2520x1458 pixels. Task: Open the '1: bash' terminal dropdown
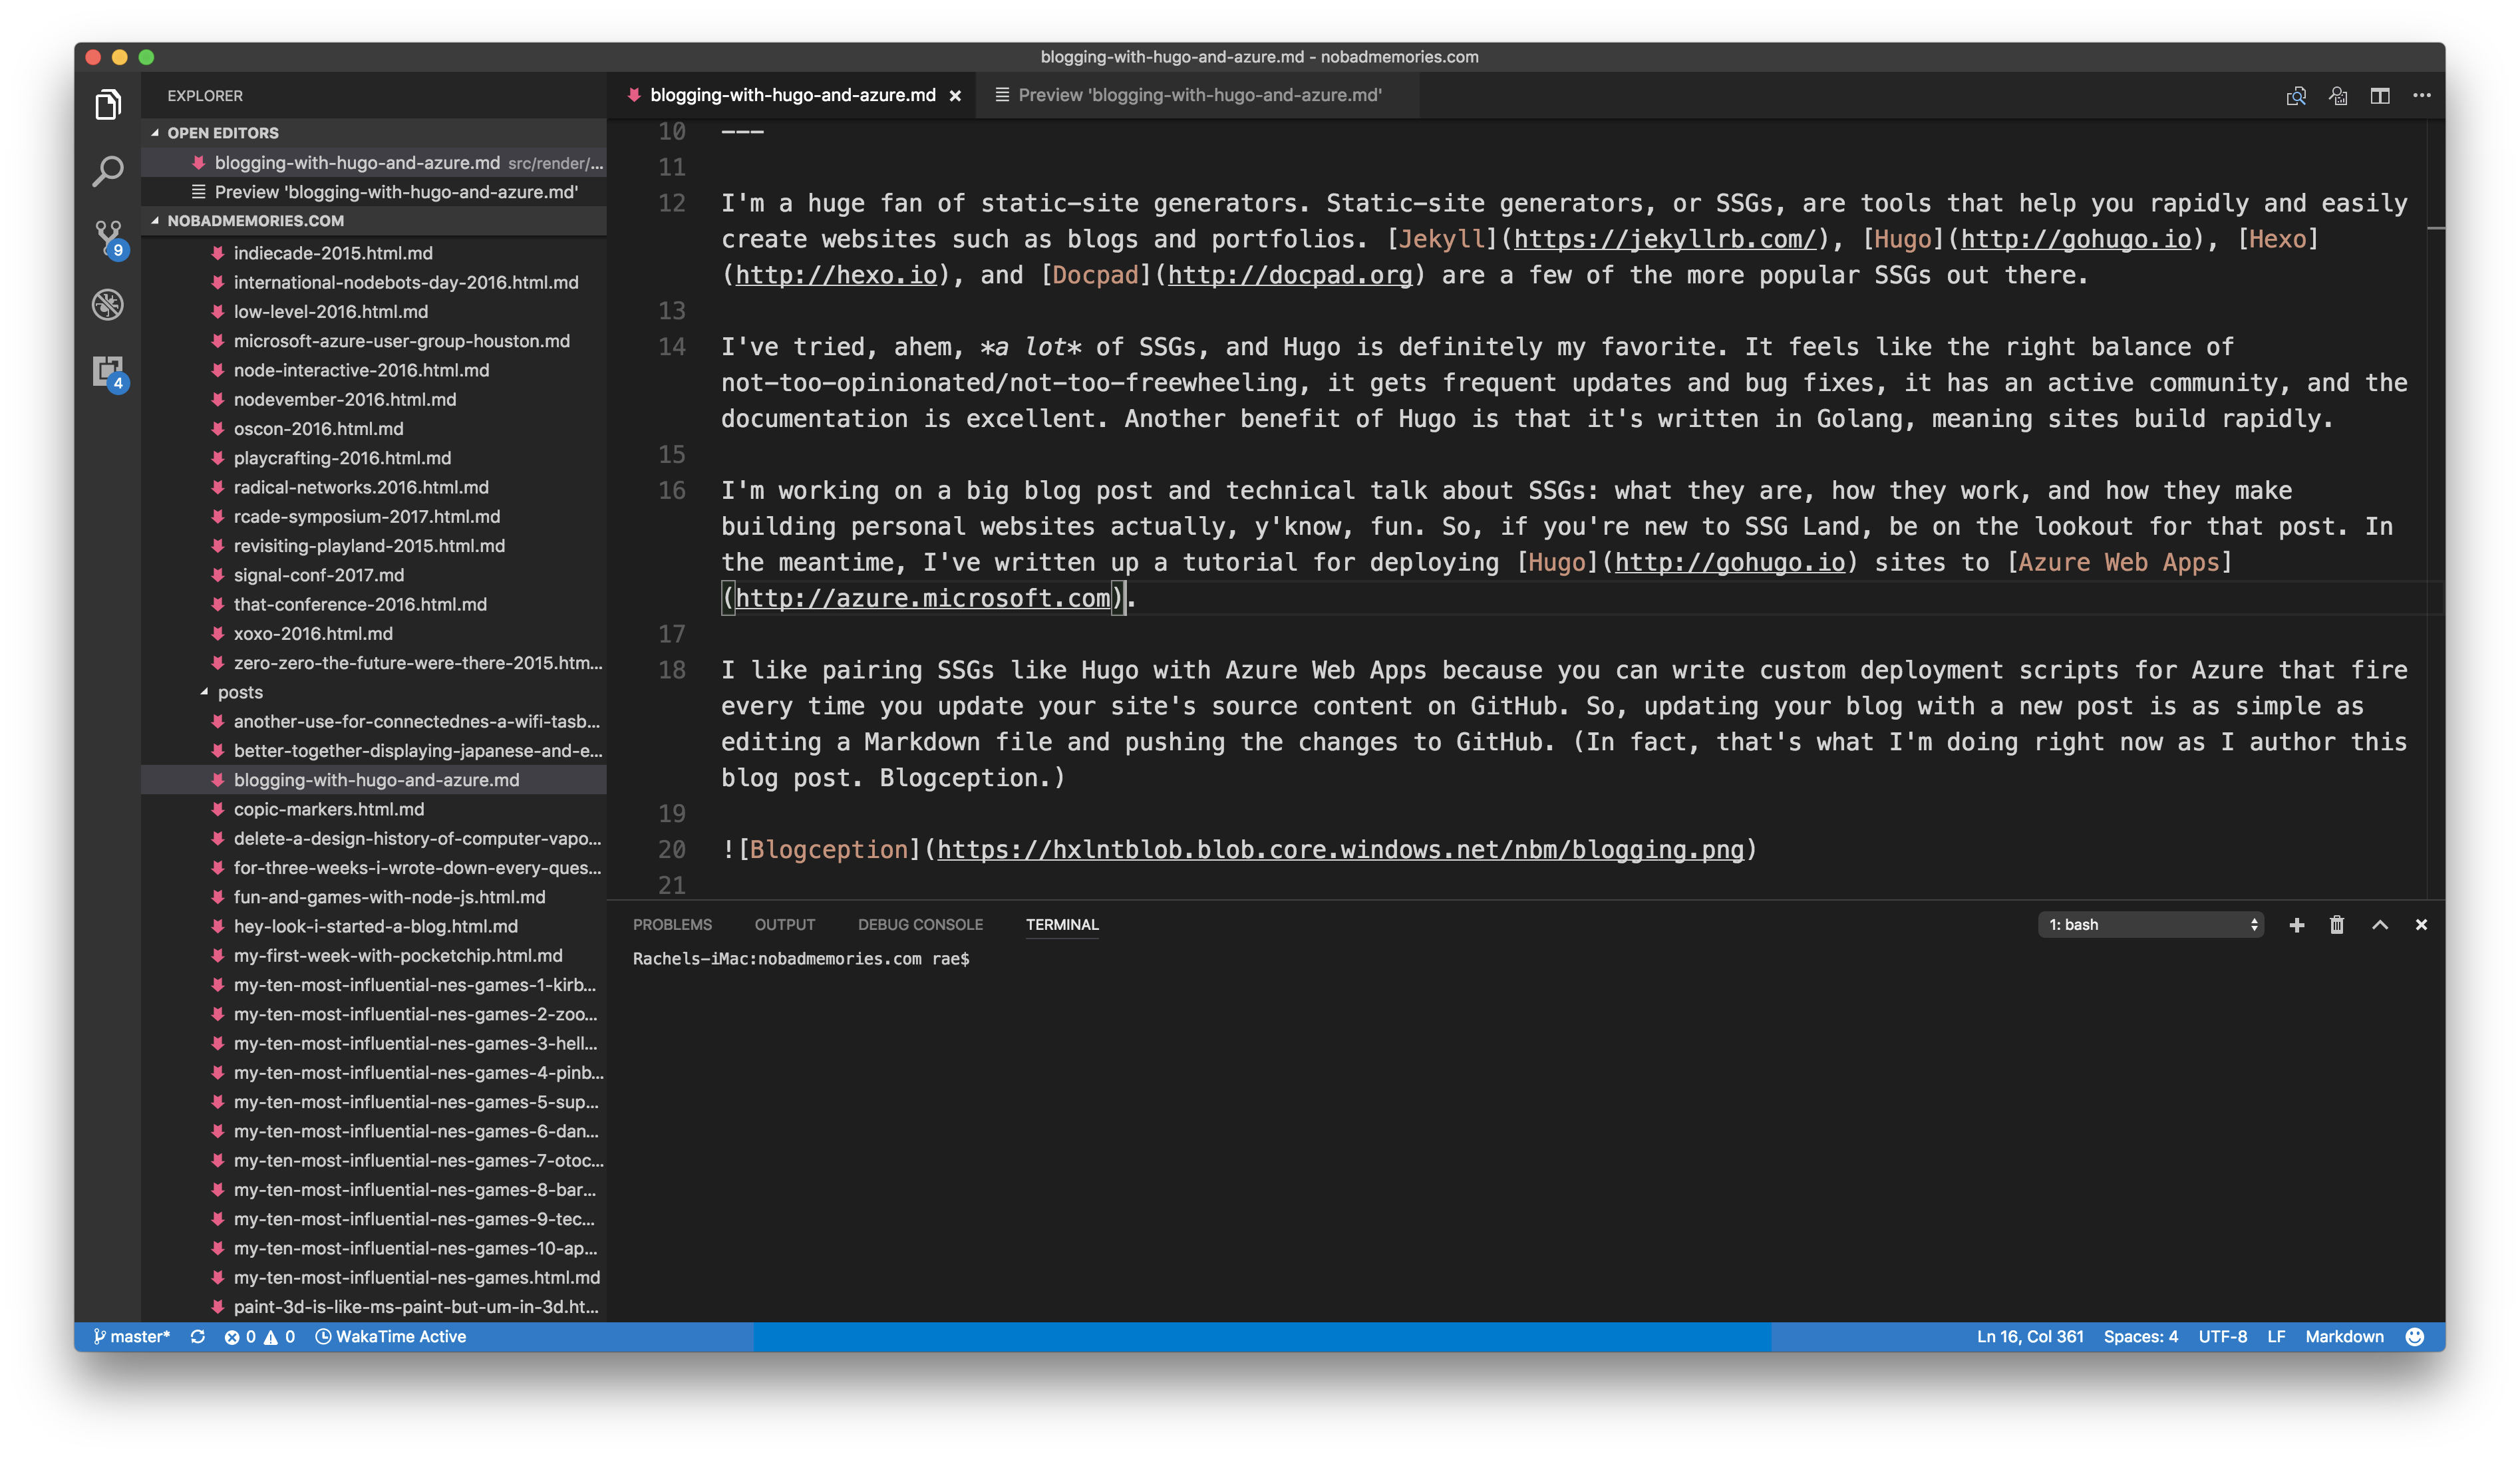[x=2150, y=925]
